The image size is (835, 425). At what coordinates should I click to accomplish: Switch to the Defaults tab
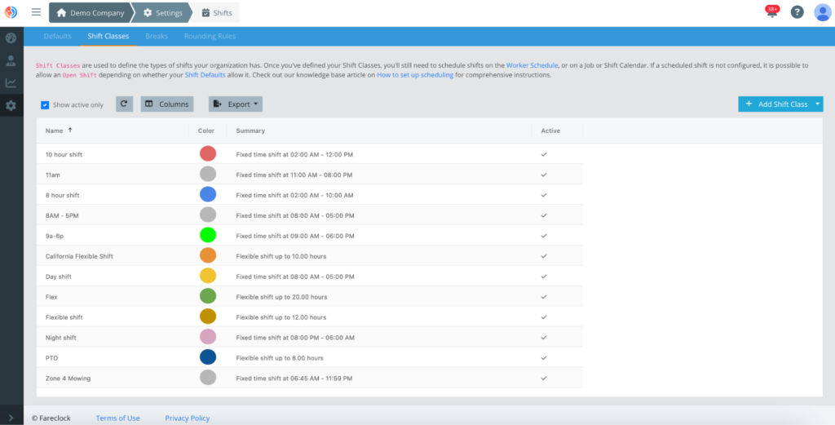click(x=58, y=36)
